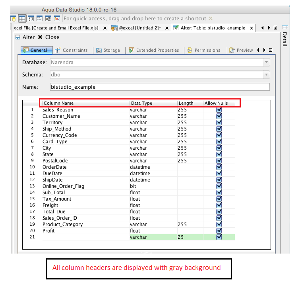Open the form view toolbar icon
Viewport: 300px width, 287px height.
pyautogui.click(x=39, y=19)
